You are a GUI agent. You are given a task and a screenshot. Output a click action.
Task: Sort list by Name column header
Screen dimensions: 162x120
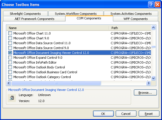58,28
